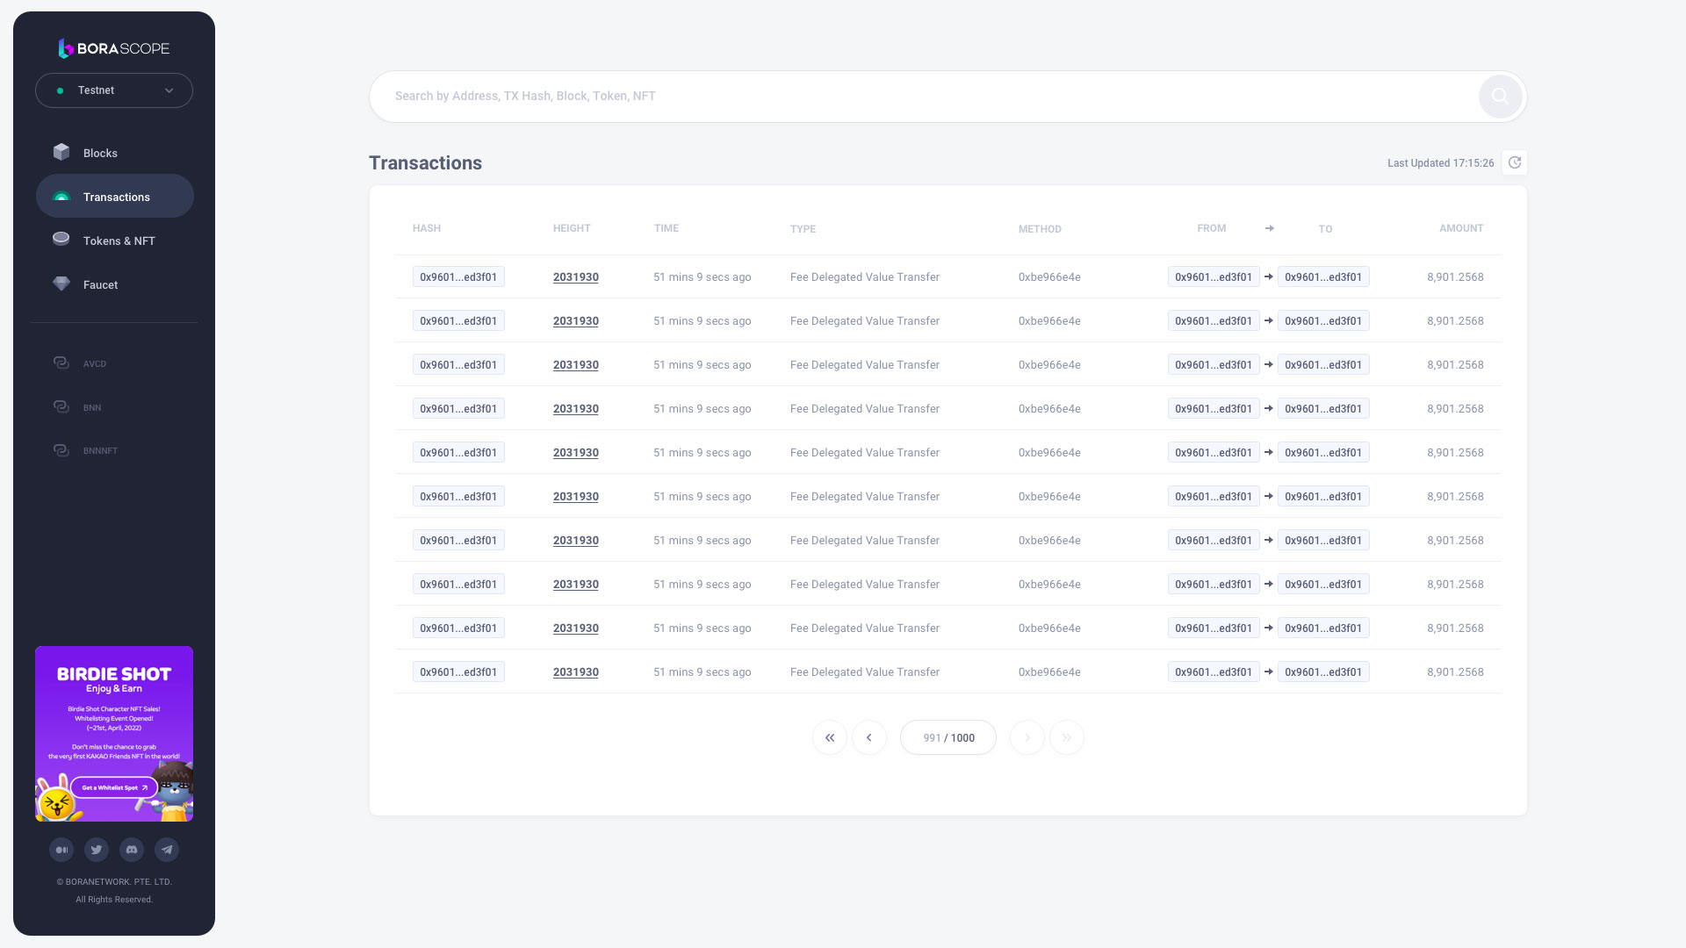
Task: Open Tokens & NFT in the sidebar
Action: (x=119, y=241)
